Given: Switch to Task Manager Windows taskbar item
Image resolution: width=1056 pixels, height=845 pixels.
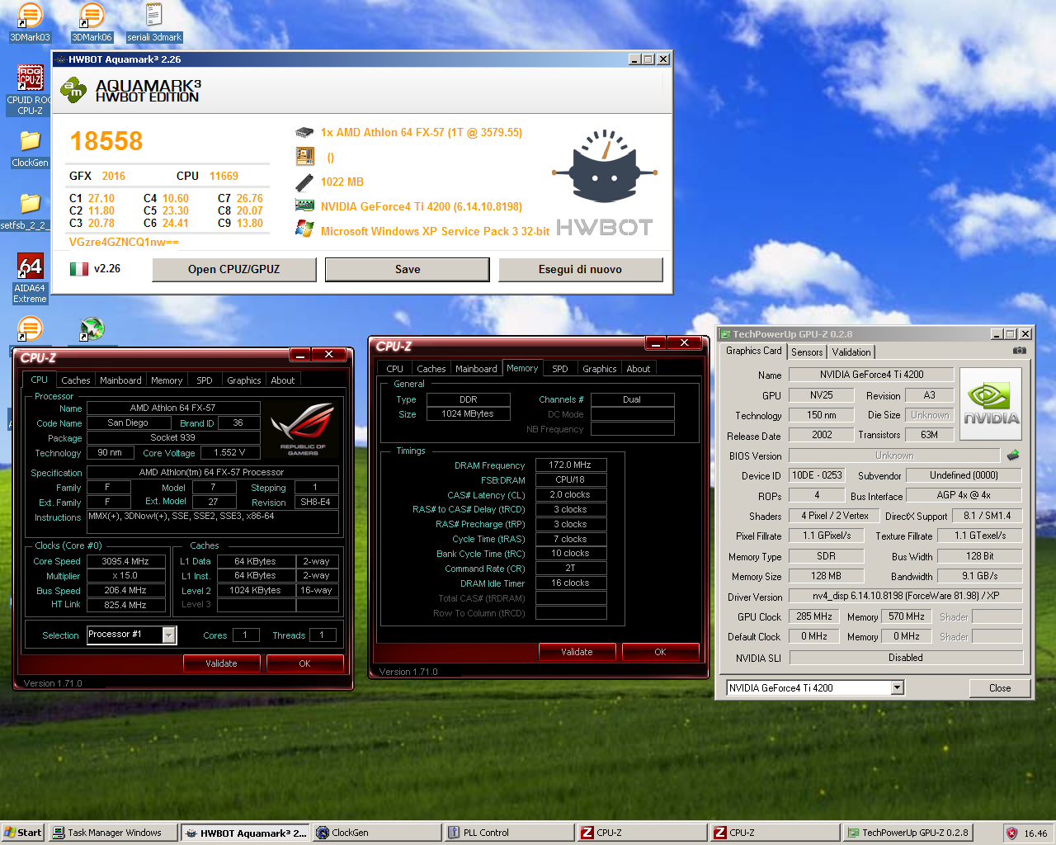Looking at the screenshot, I should pyautogui.click(x=113, y=833).
